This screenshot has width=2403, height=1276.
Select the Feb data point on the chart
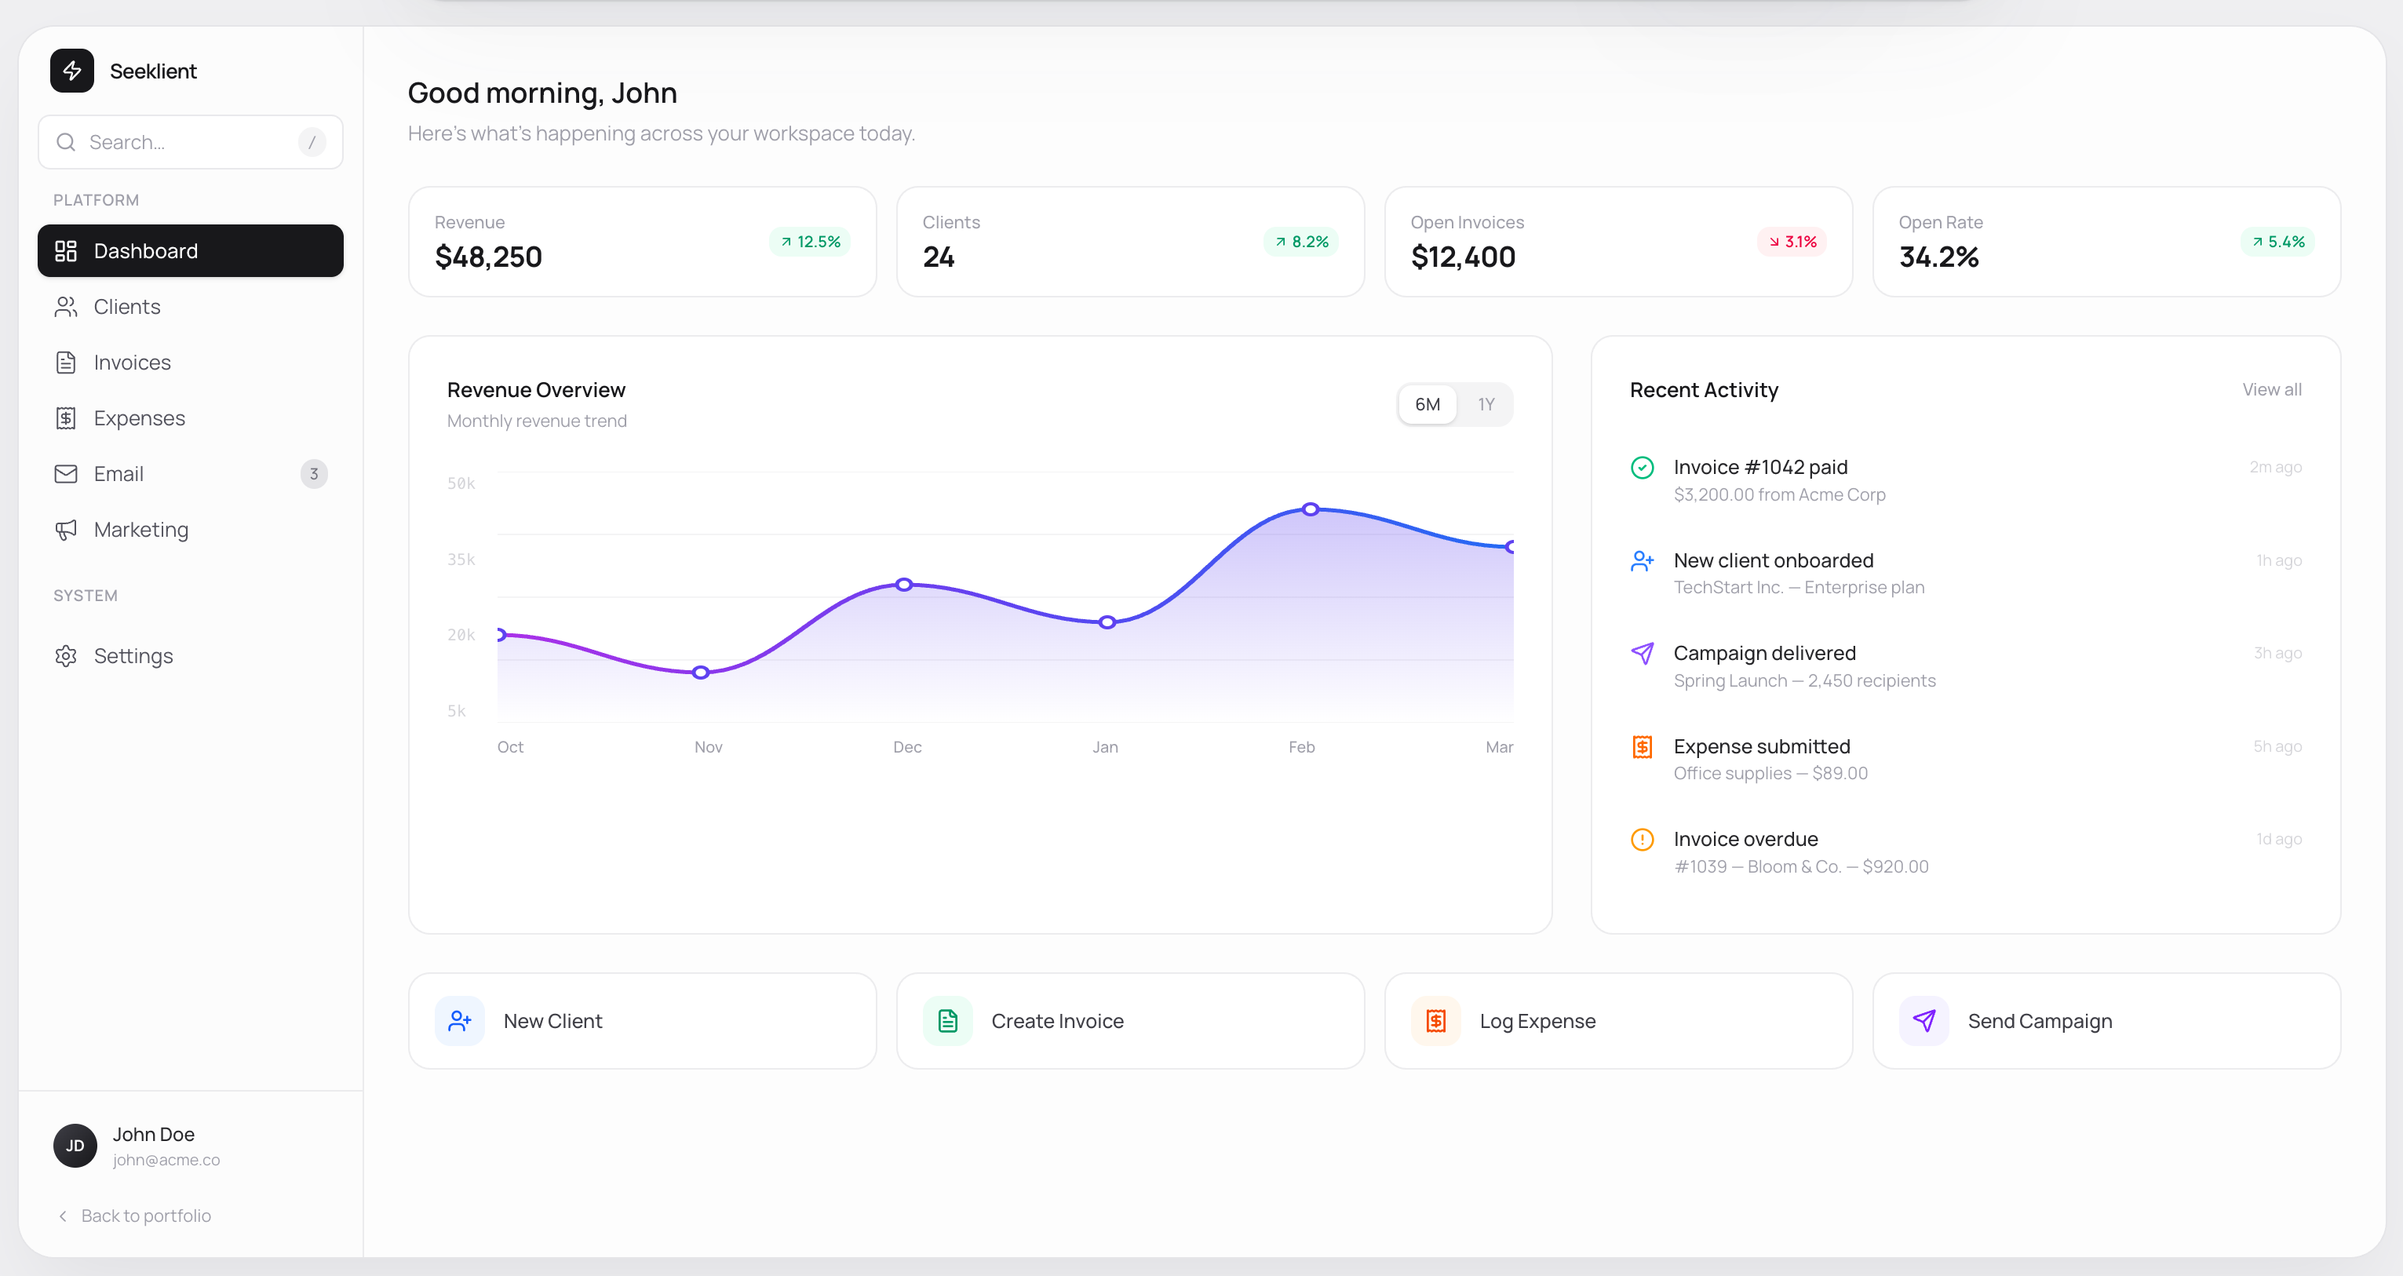tap(1311, 509)
